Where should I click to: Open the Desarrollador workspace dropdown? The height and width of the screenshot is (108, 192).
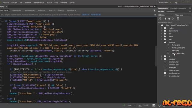pos(164,3)
